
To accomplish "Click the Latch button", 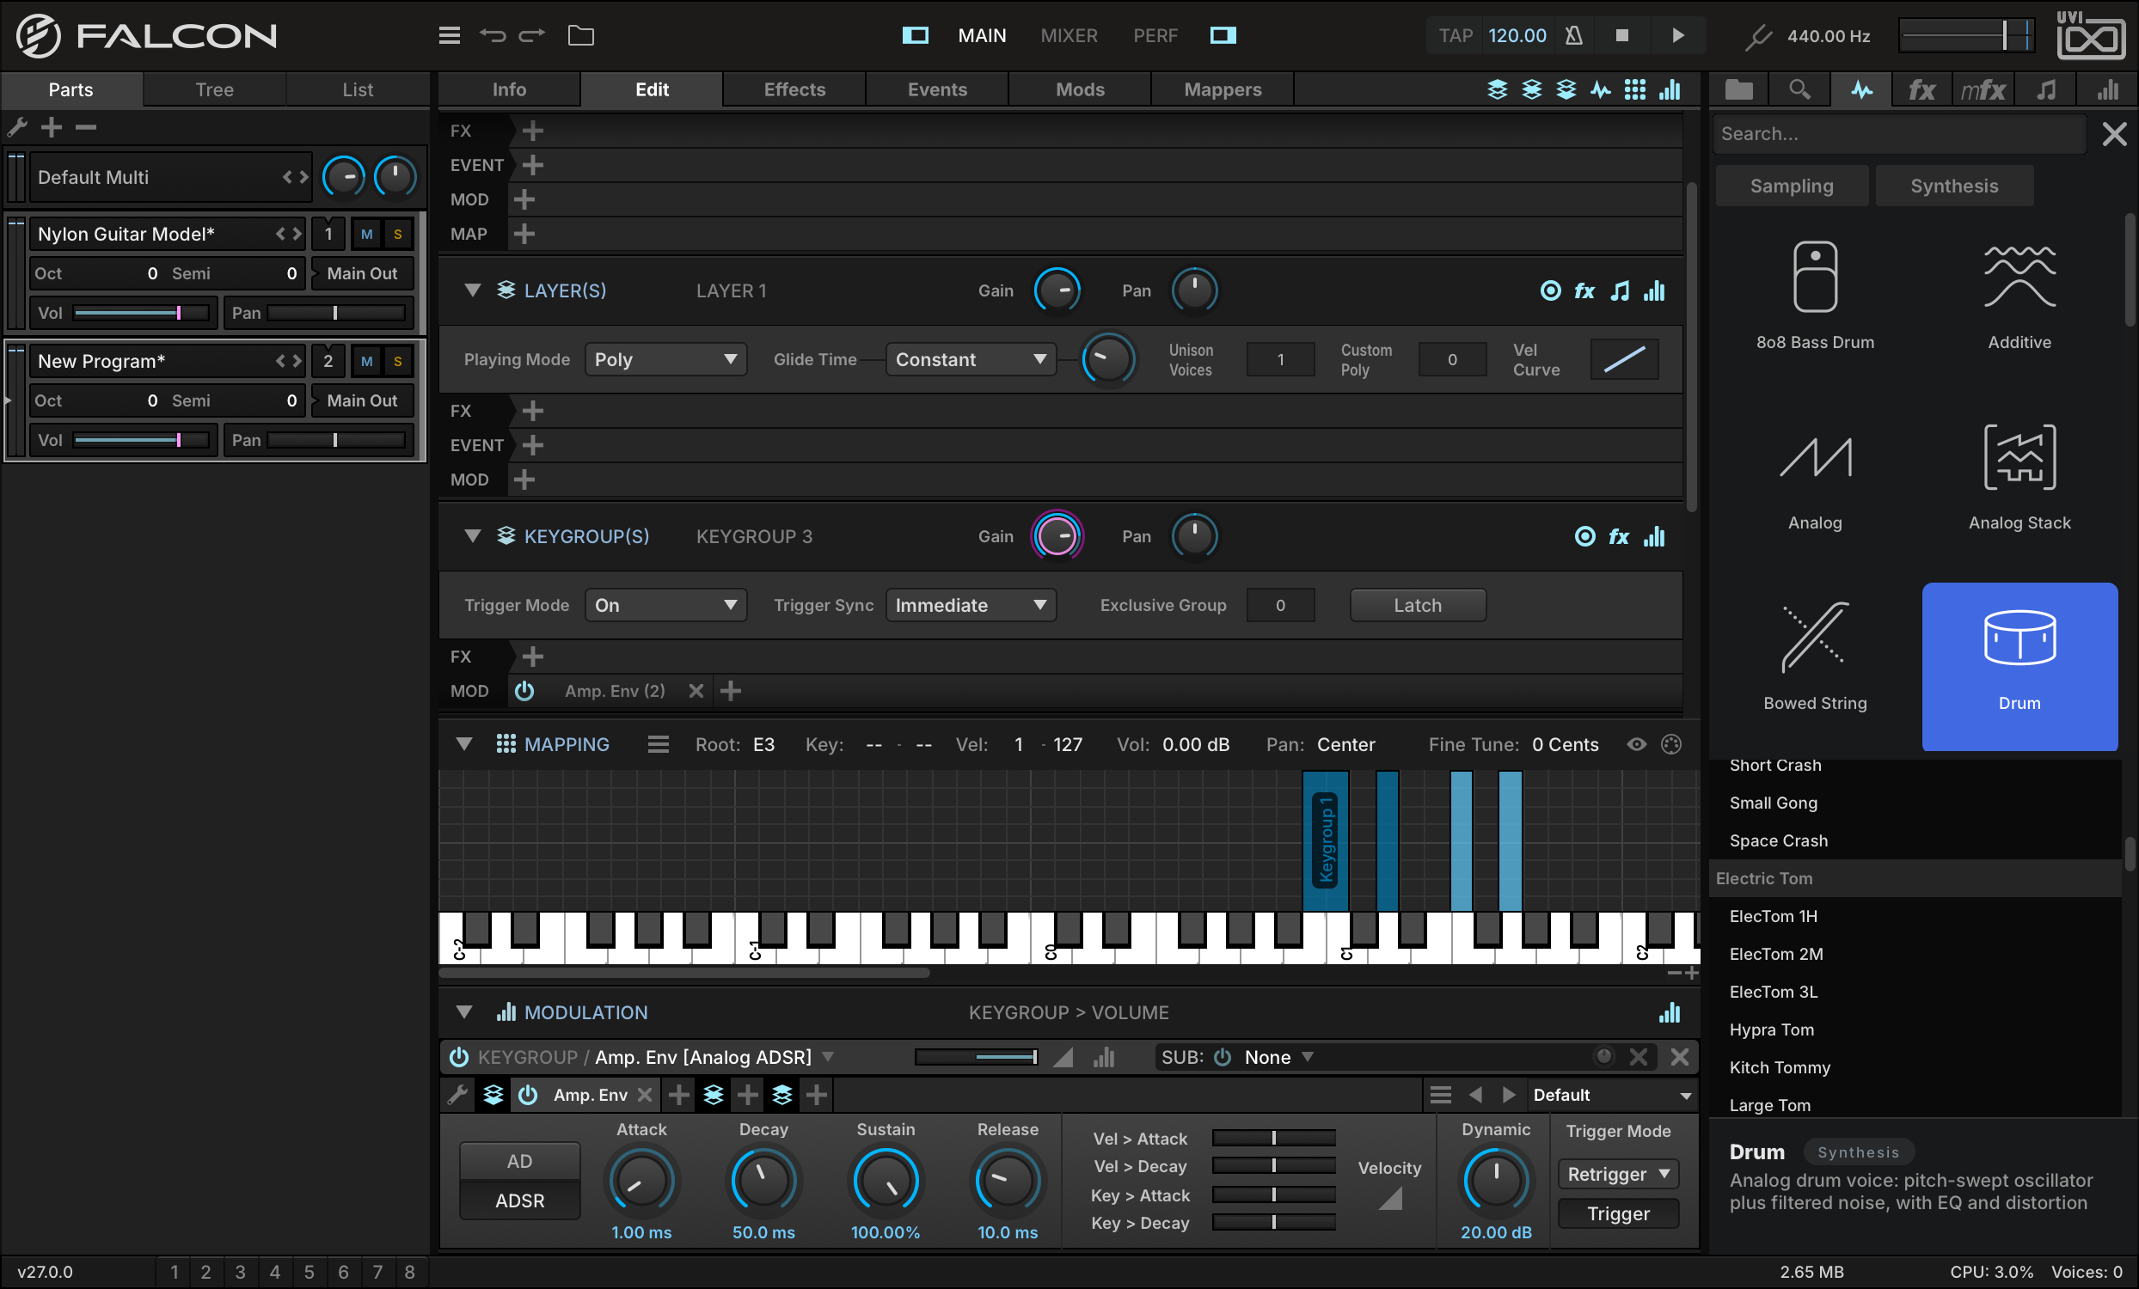I will (1418, 606).
